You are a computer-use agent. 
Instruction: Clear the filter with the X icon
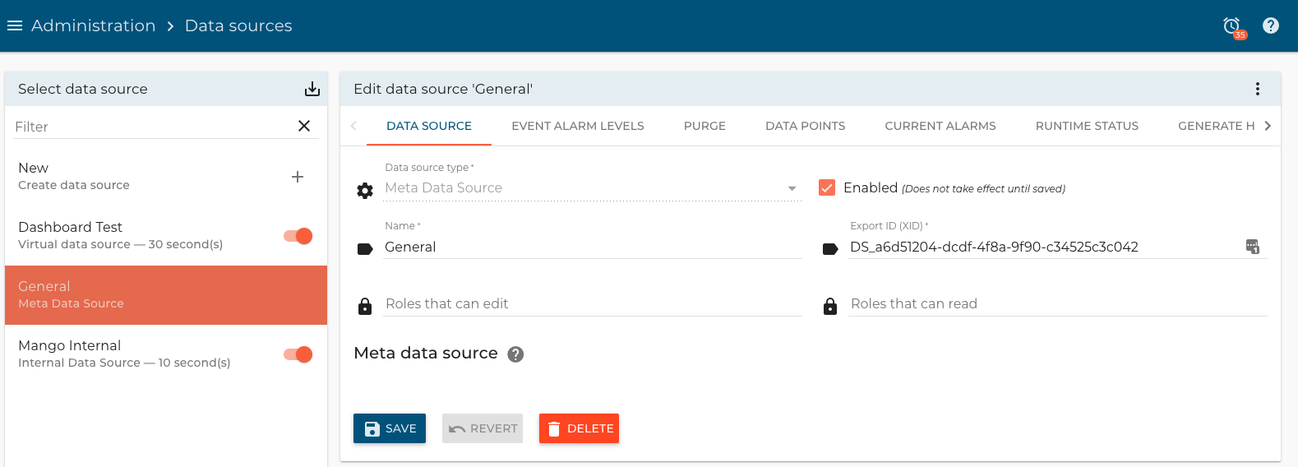(304, 126)
